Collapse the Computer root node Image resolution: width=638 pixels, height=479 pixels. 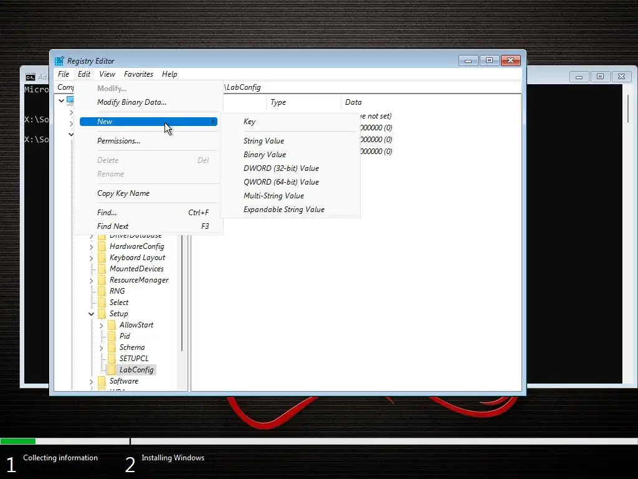[x=61, y=100]
